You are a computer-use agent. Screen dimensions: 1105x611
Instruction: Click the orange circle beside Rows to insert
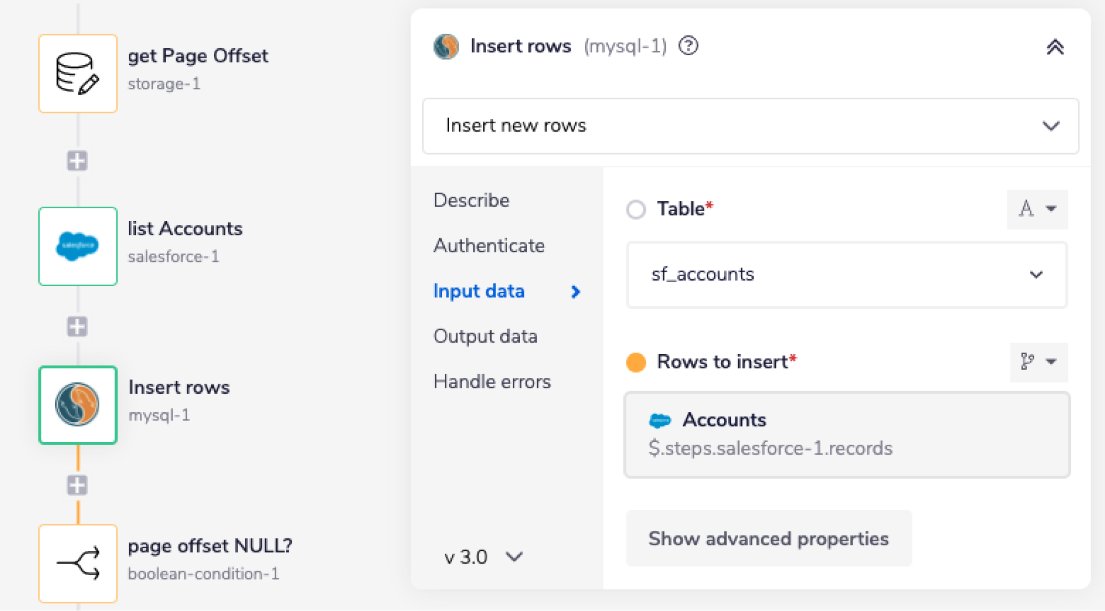click(x=636, y=362)
